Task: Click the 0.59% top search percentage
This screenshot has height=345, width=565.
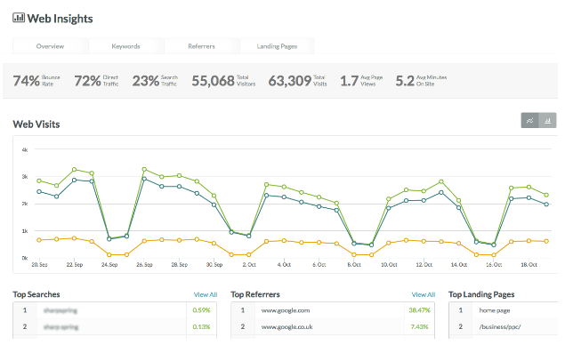Action: pos(201,310)
